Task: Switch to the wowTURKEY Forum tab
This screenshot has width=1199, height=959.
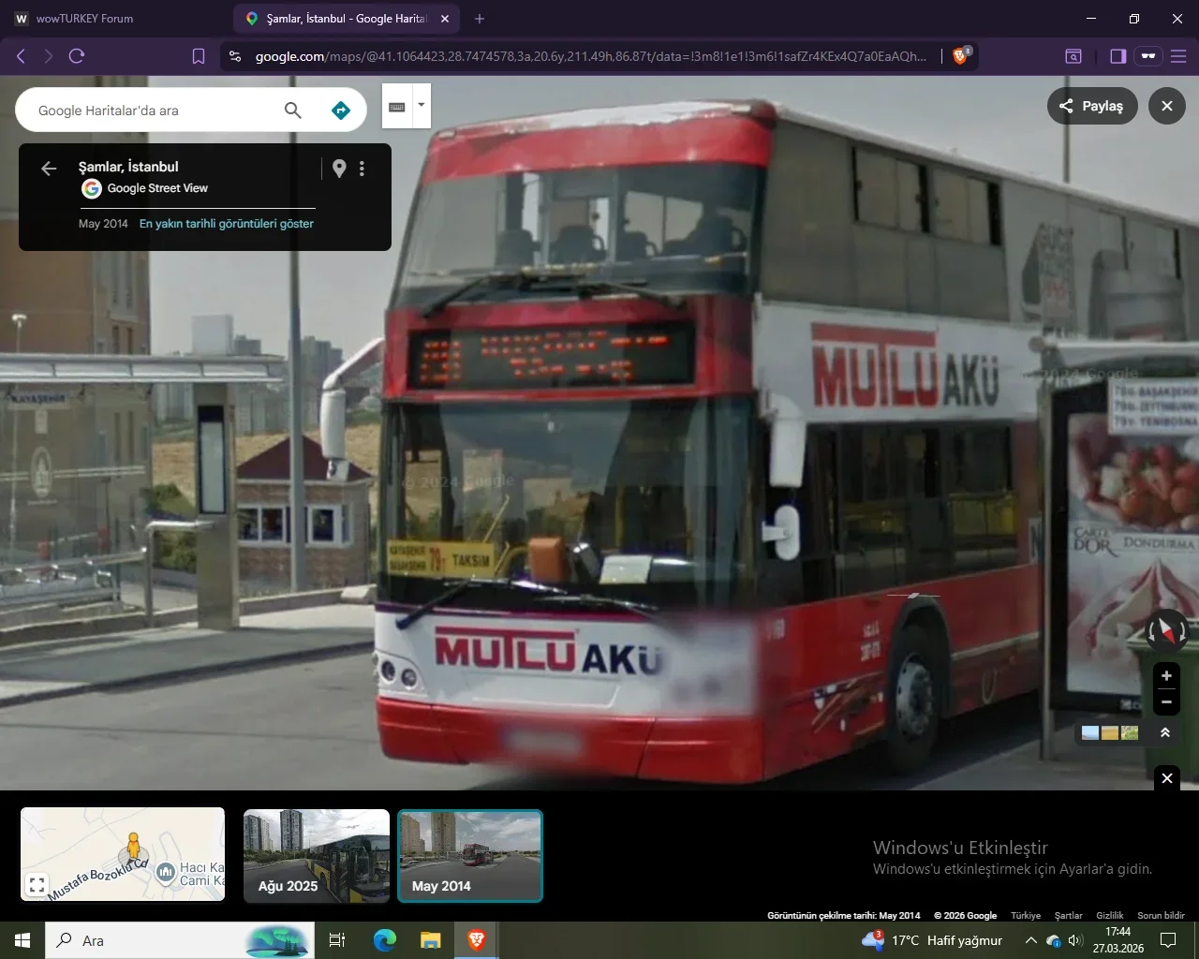Action: click(84, 19)
